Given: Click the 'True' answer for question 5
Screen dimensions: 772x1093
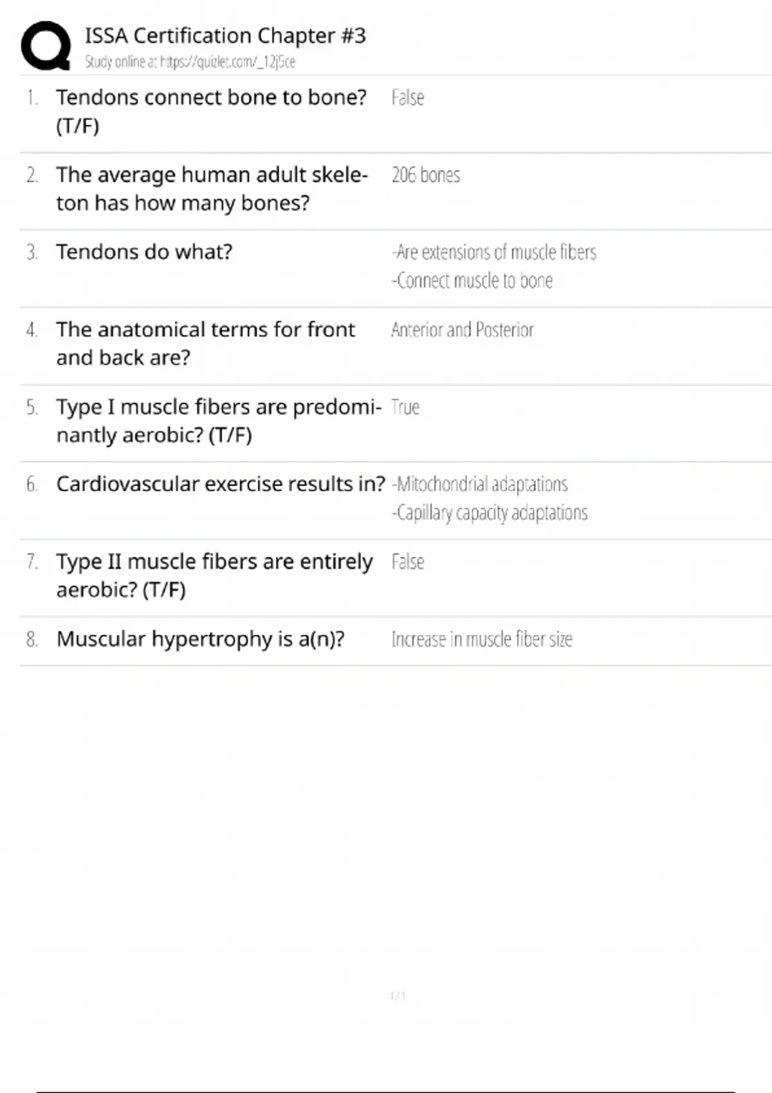Looking at the screenshot, I should [x=405, y=407].
